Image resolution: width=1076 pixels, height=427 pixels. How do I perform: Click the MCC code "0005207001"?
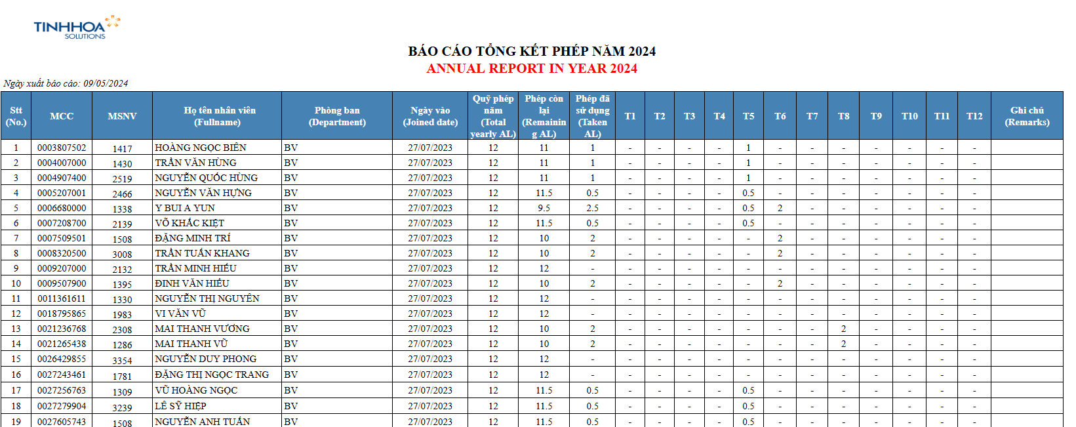(x=62, y=193)
